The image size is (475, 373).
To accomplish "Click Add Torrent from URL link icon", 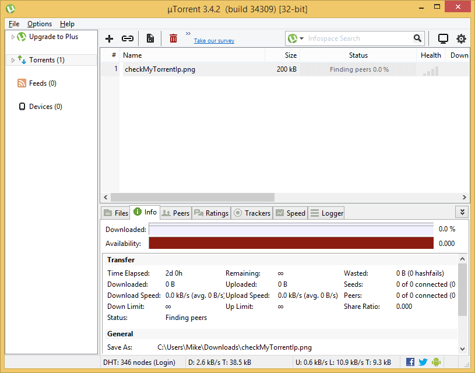I will 127,38.
